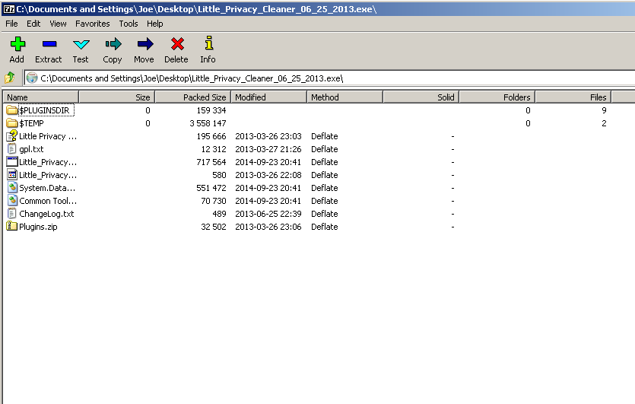The height and width of the screenshot is (404, 635).
Task: Click packed size 717 564
Action: tap(211, 162)
